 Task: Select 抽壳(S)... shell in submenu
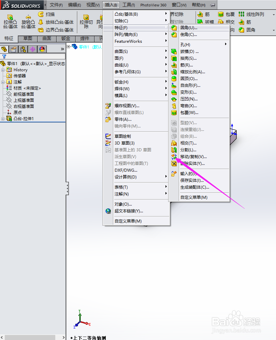[x=199, y=58]
